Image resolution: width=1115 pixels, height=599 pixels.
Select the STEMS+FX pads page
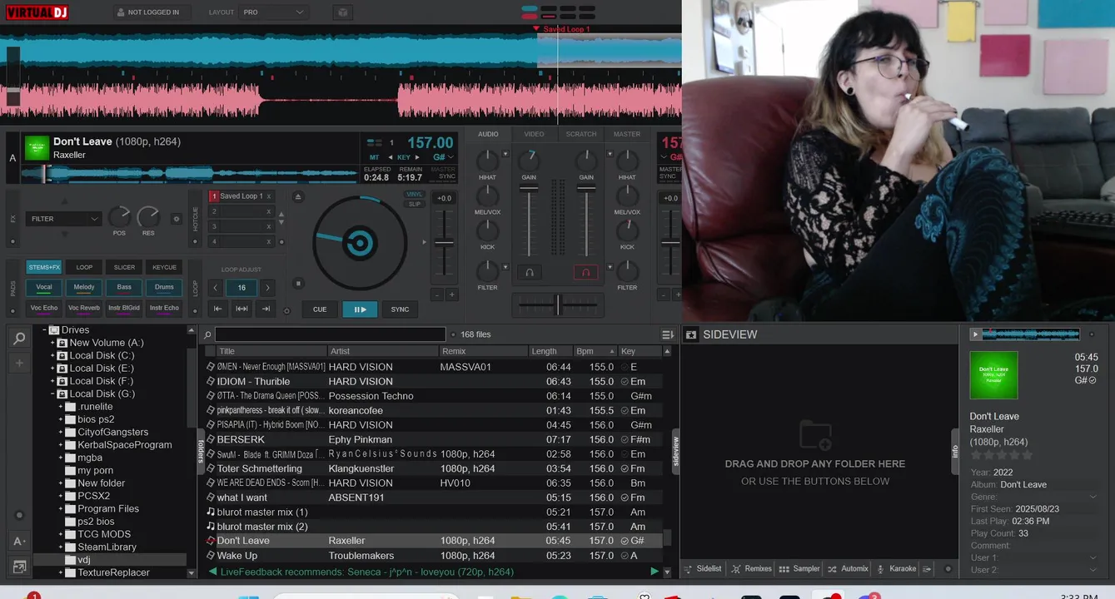44,267
